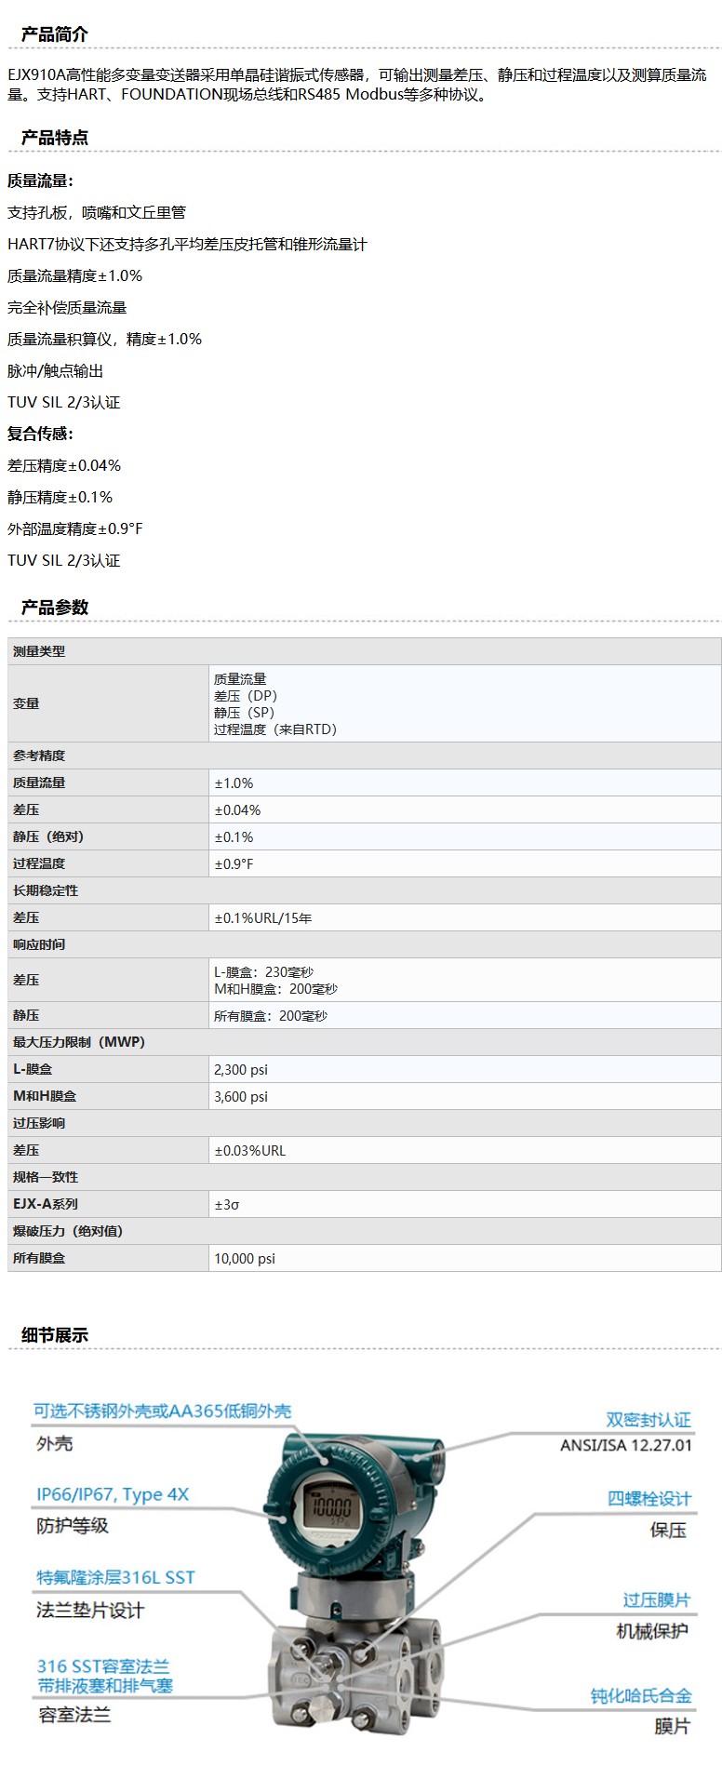Screen dimensions: 722x1779
Task: Click the 10,000 psi value cell
Action: tap(464, 1258)
